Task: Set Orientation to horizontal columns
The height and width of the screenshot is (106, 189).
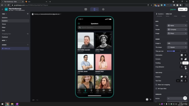Action: [185, 55]
